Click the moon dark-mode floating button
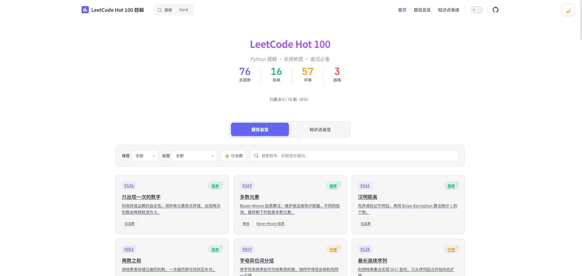582x276 pixels. pos(568,10)
